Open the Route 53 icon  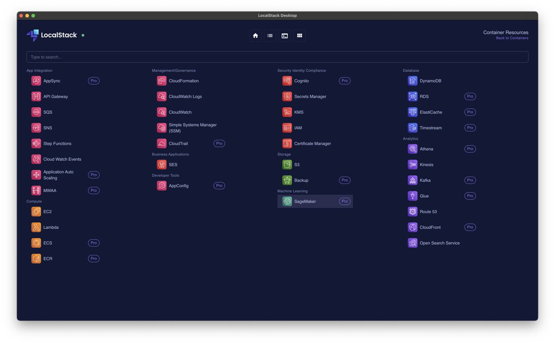[413, 212]
